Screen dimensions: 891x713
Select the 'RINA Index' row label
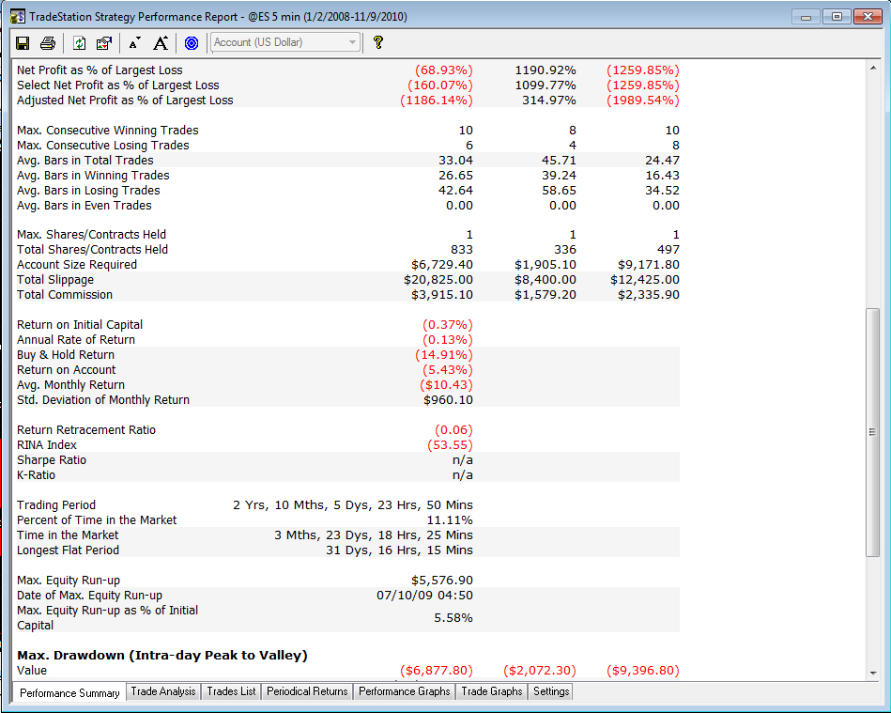pyautogui.click(x=47, y=444)
